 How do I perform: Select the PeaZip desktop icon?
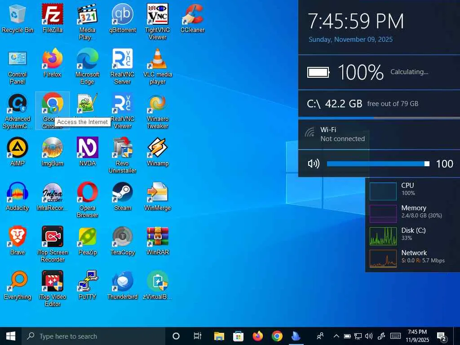[88, 241]
